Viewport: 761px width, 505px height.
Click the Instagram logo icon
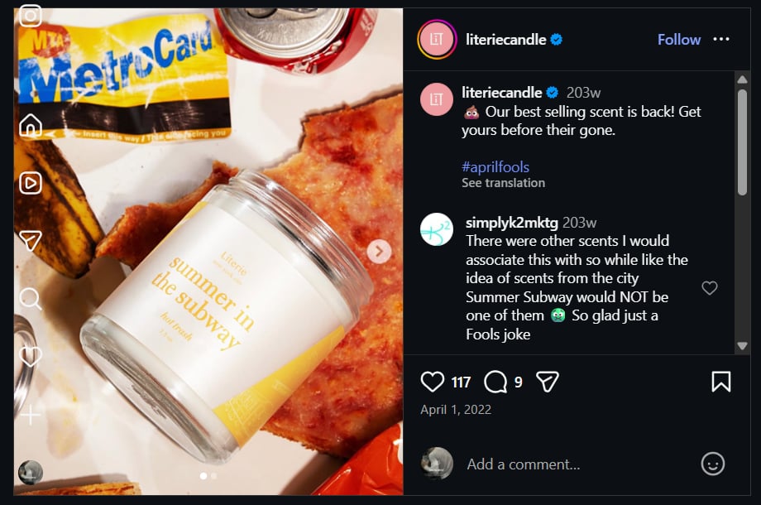tap(31, 16)
